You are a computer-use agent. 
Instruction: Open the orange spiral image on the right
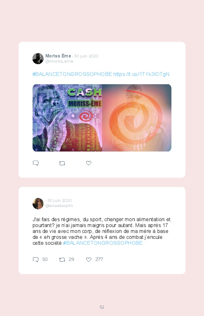click(137, 118)
